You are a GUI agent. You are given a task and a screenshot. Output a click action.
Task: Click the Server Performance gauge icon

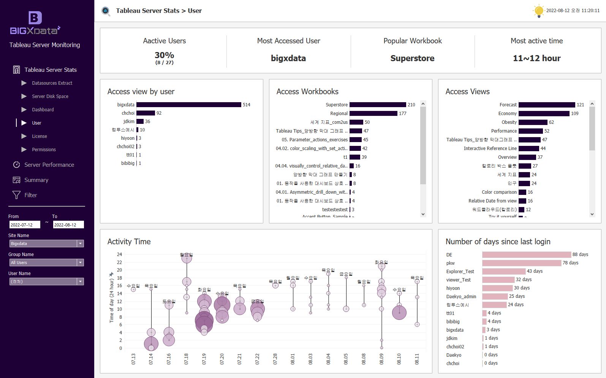(x=16, y=165)
